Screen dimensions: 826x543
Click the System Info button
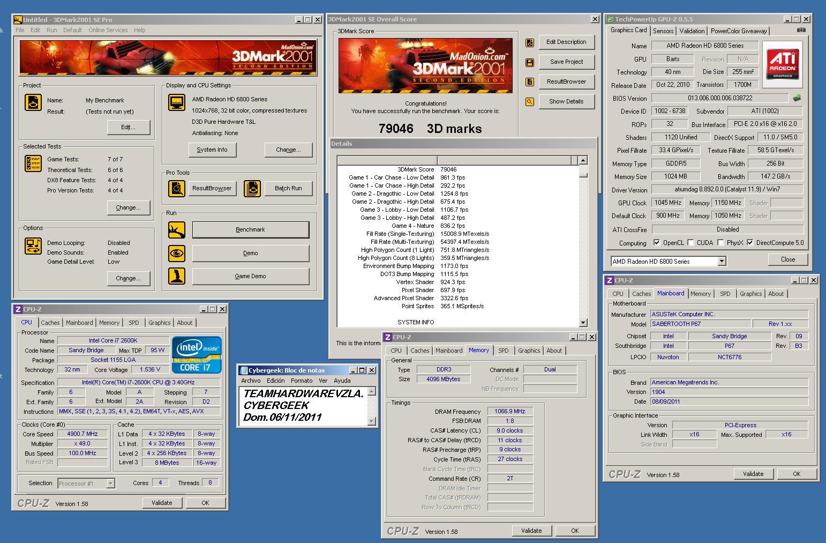click(212, 150)
